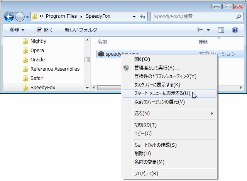
Task: Click the Opera folder icon
Action: click(x=25, y=51)
